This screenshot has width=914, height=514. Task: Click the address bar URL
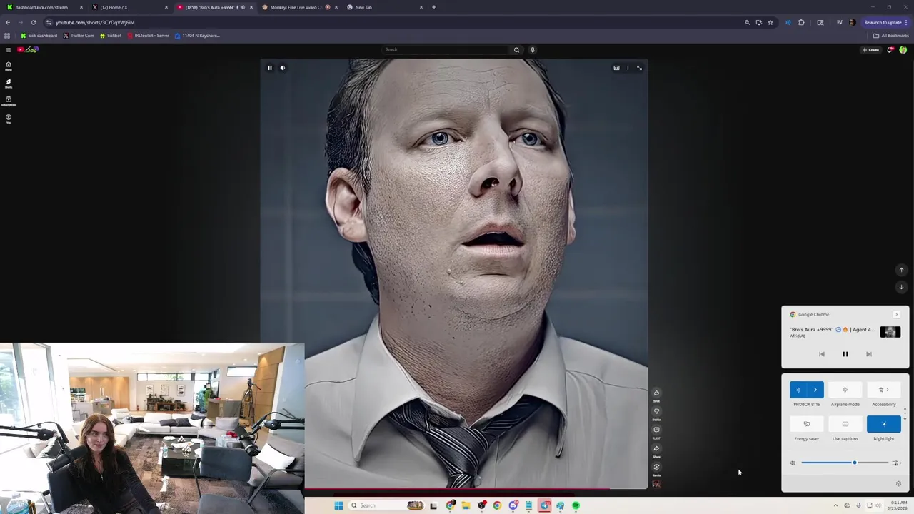point(95,22)
